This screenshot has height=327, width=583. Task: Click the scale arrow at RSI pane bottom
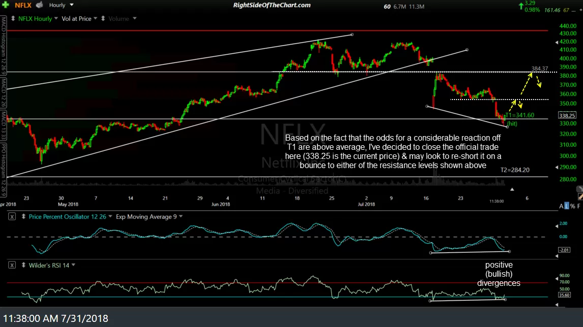click(x=557, y=305)
